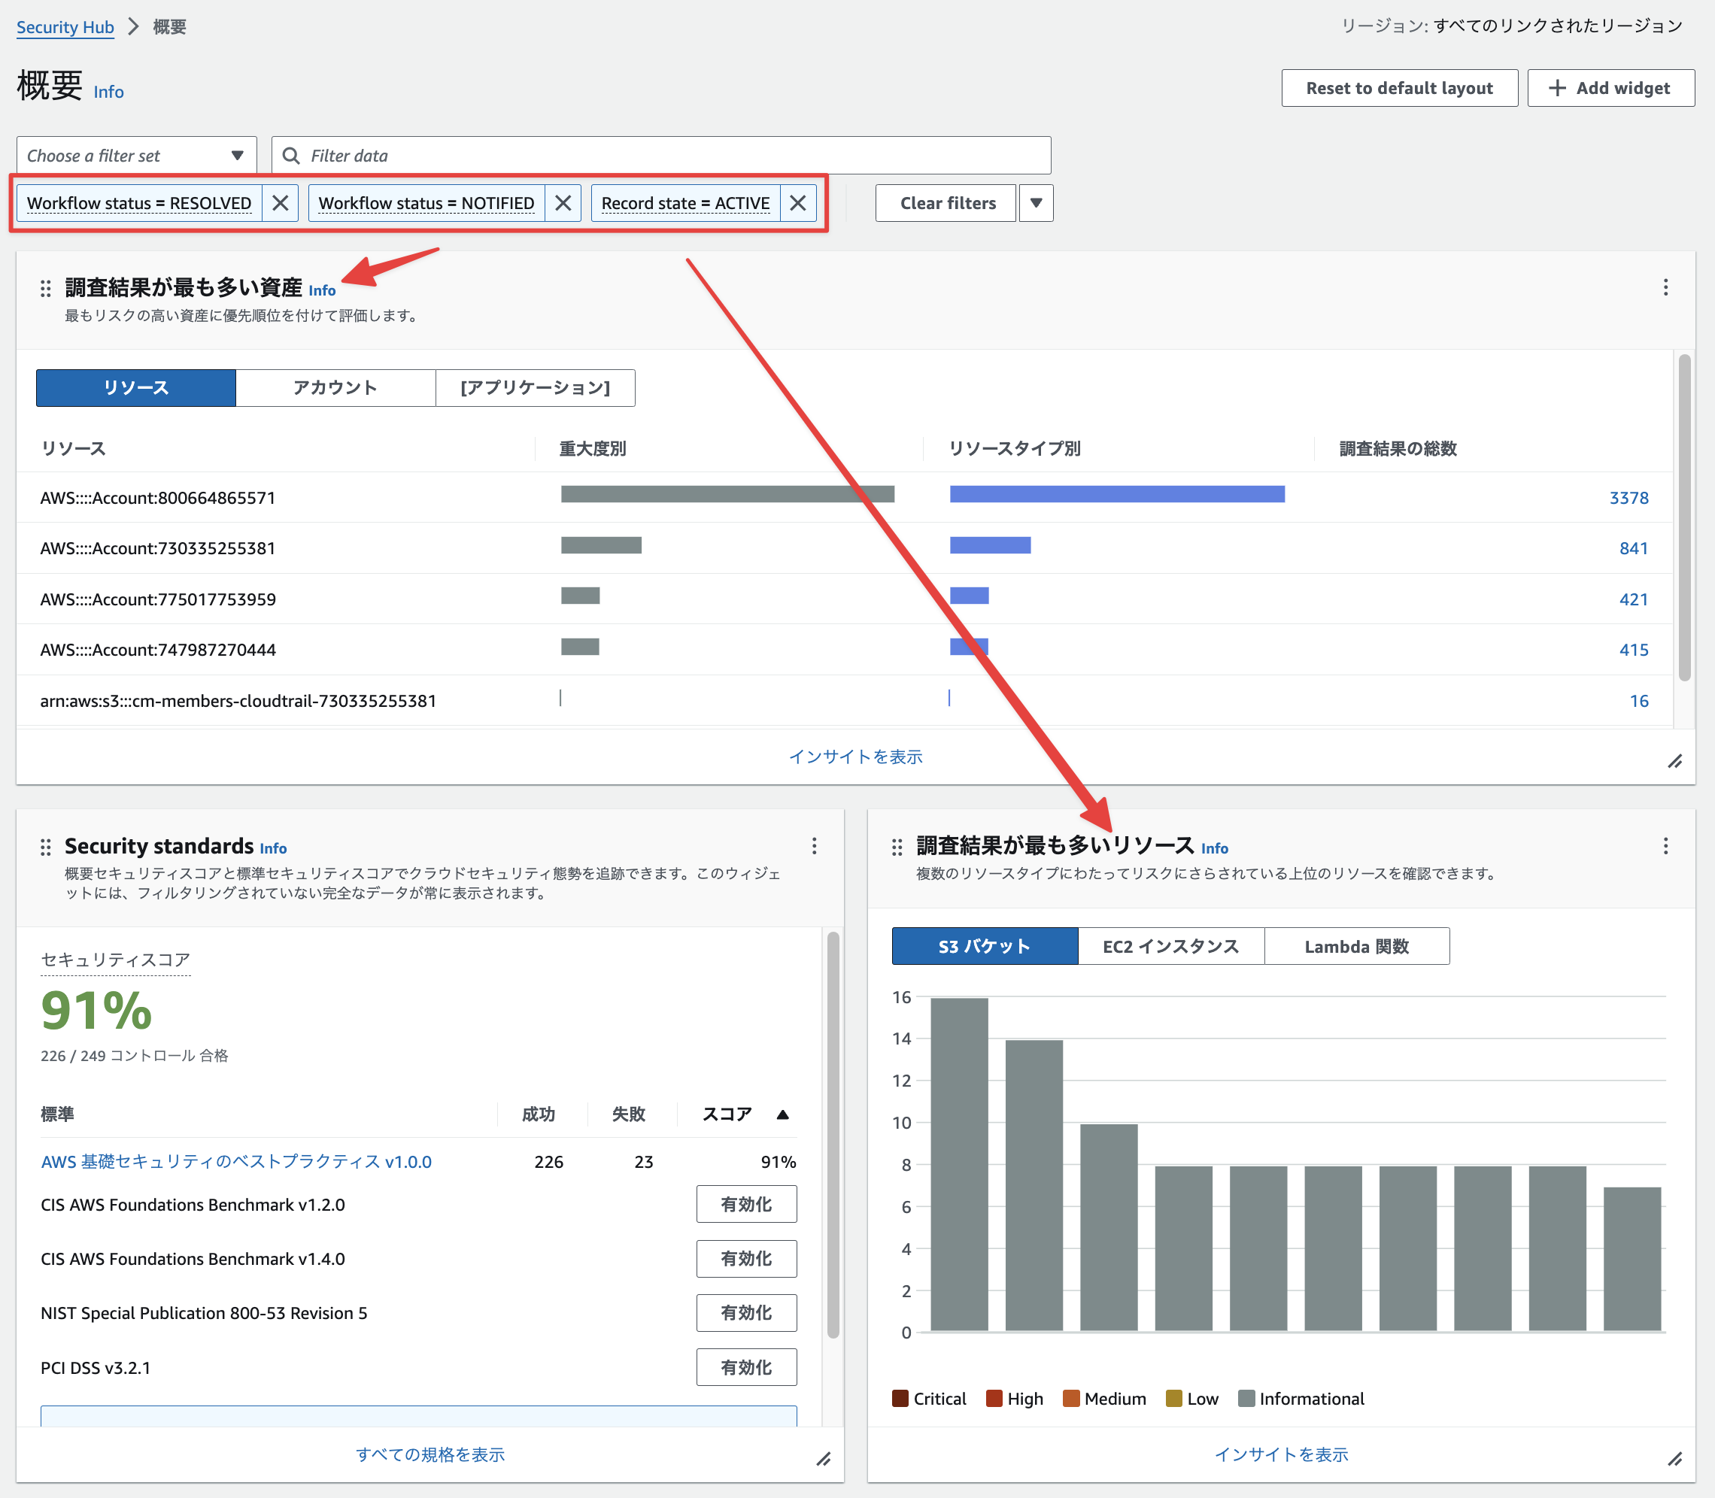Open findings count 841

[x=1633, y=548]
